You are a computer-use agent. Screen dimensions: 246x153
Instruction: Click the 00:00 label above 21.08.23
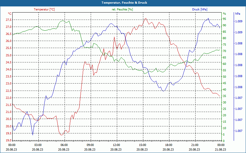(221, 145)
